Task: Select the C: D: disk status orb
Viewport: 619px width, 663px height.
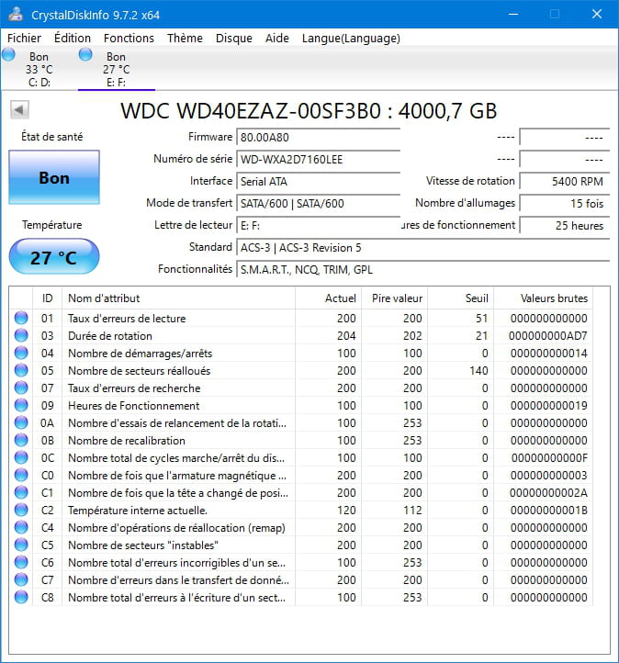Action: 9,56
